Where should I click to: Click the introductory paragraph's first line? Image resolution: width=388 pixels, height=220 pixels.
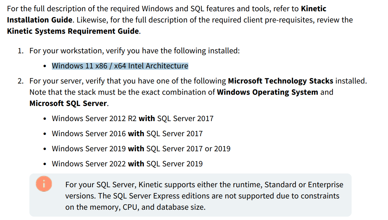click(x=167, y=9)
